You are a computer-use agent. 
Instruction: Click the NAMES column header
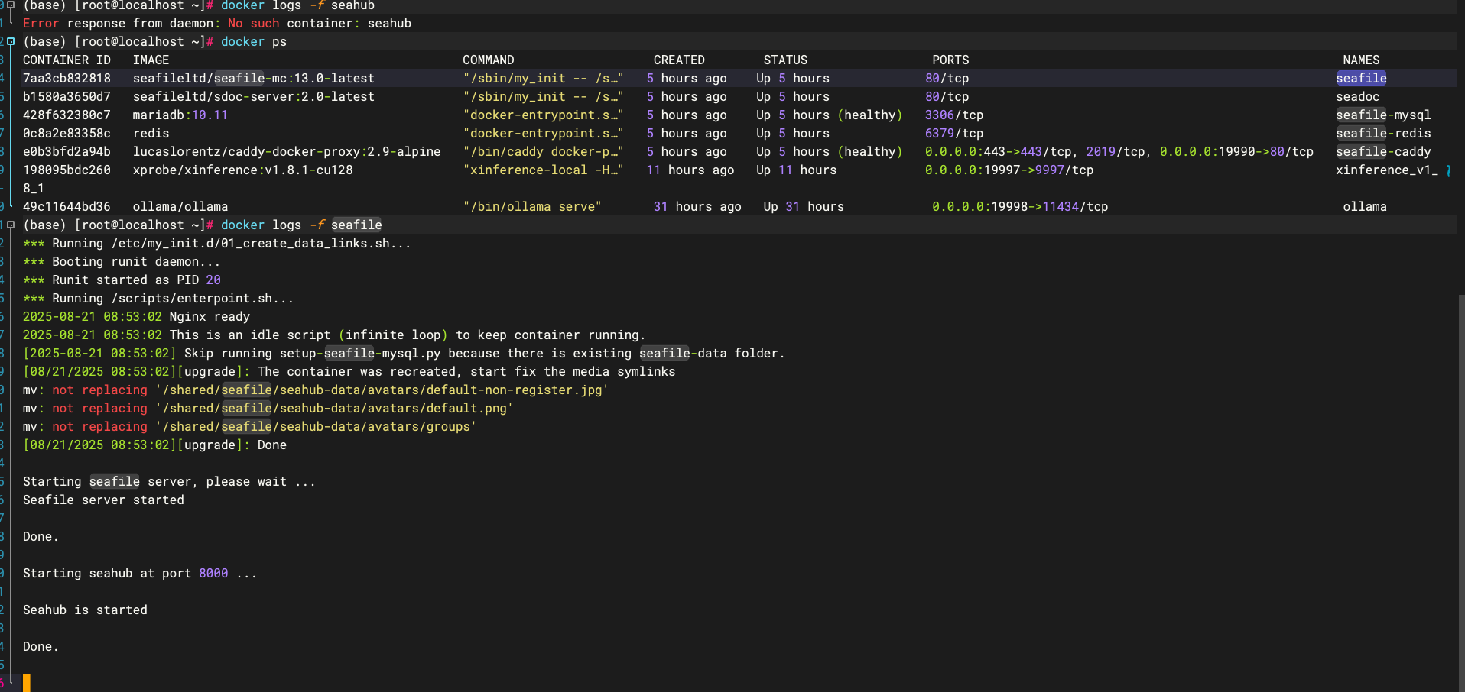click(1361, 60)
